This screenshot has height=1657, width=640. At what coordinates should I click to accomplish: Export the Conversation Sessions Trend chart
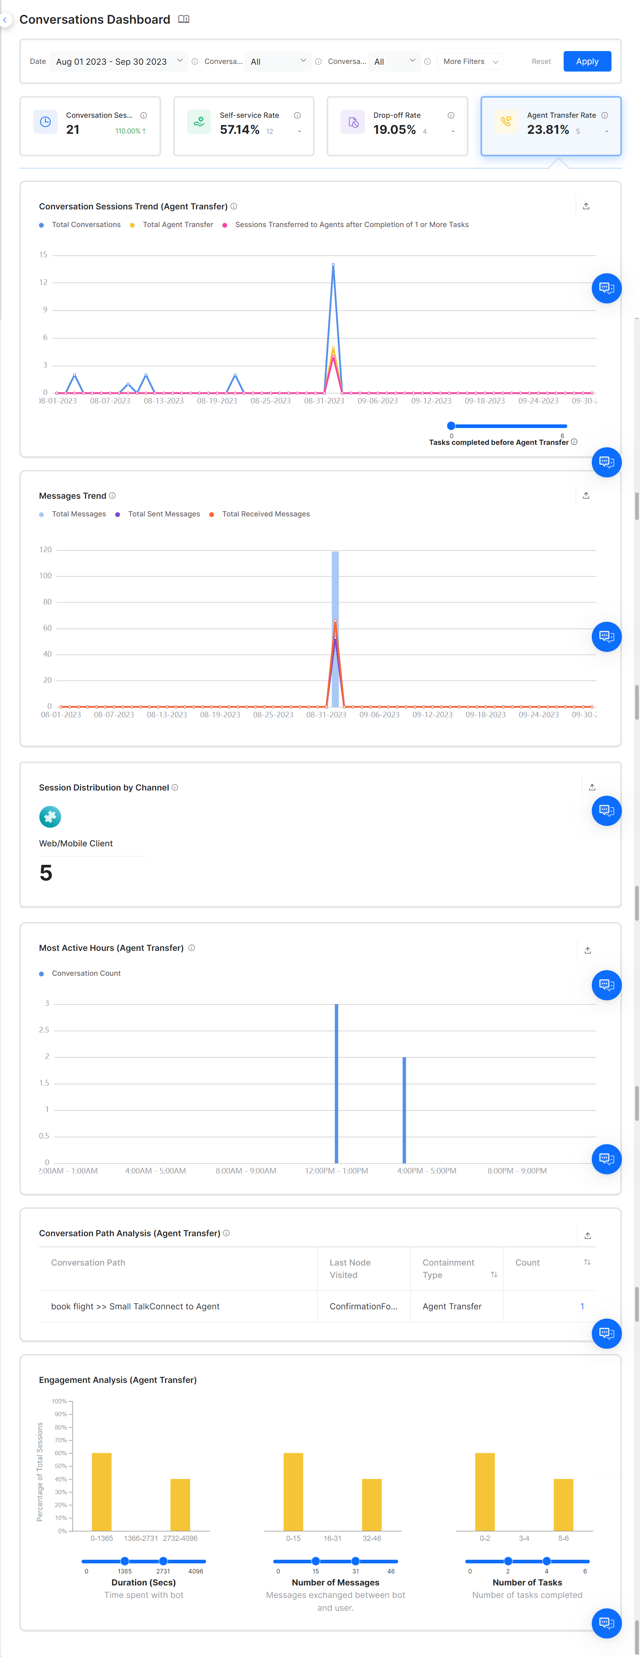585,207
